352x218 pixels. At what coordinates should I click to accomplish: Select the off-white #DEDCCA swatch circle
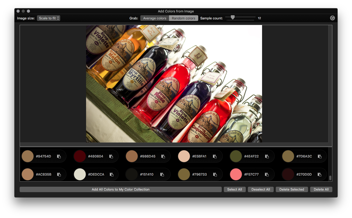(x=80, y=174)
